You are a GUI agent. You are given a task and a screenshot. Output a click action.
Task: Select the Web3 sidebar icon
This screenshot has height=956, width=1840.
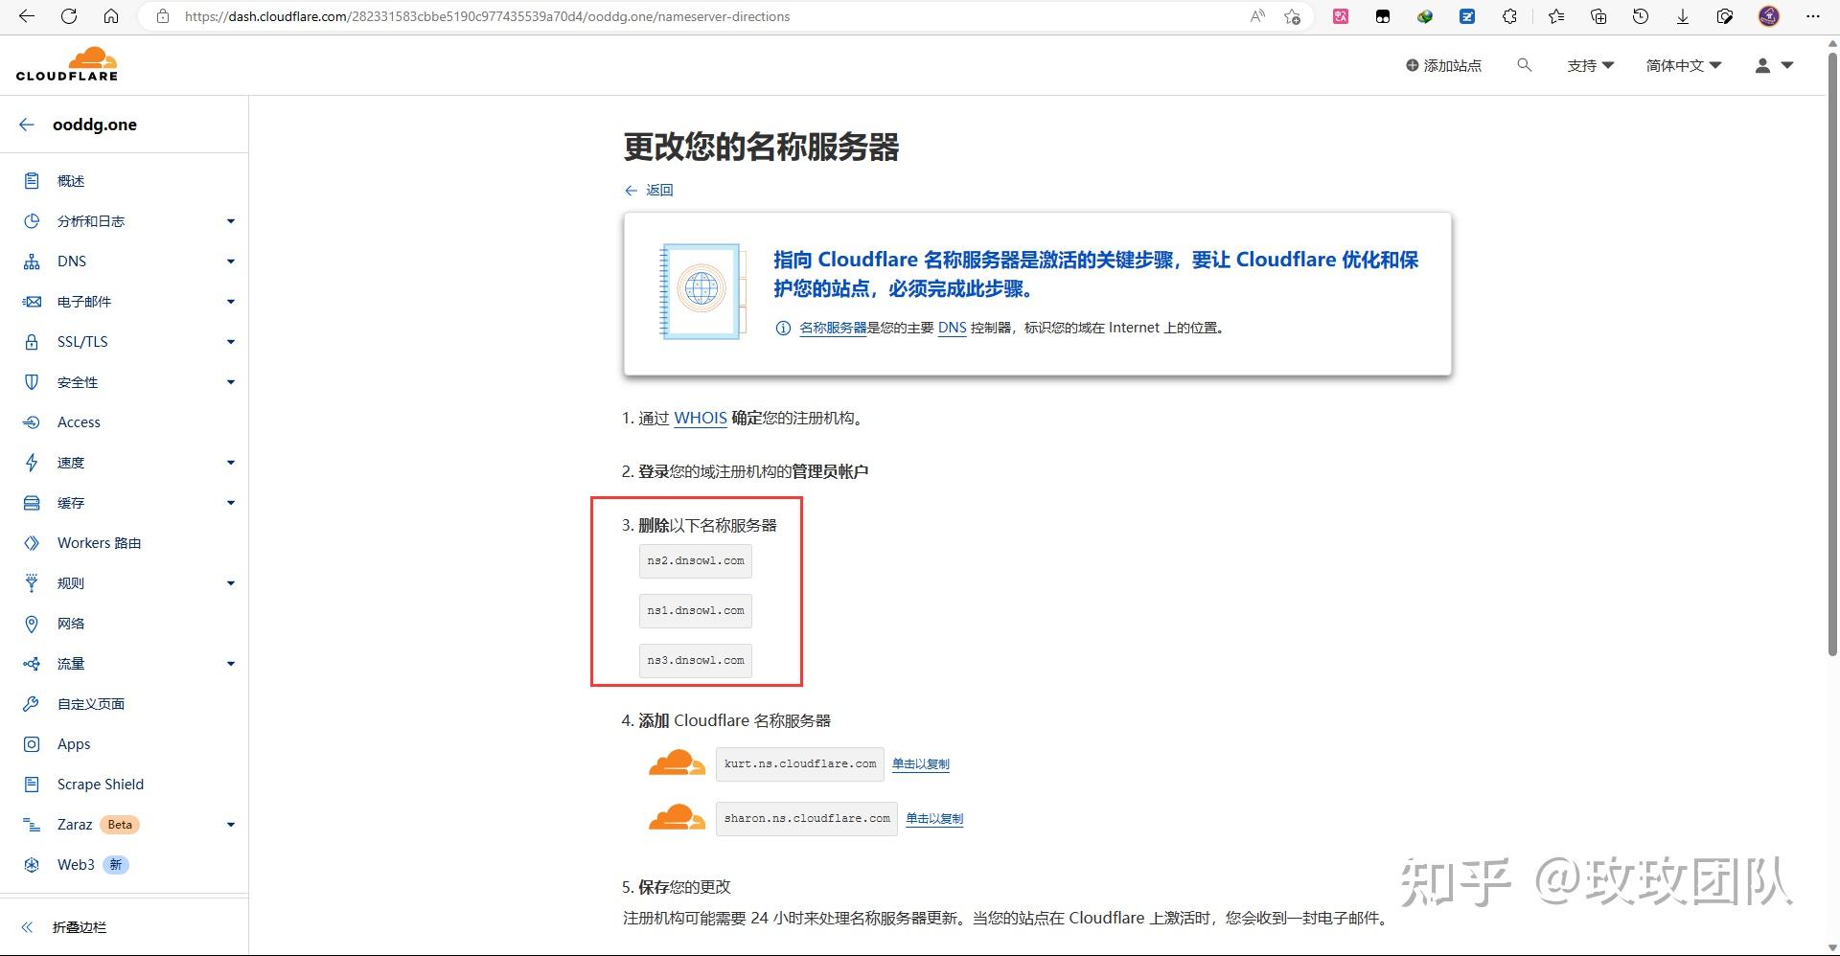pyautogui.click(x=32, y=864)
